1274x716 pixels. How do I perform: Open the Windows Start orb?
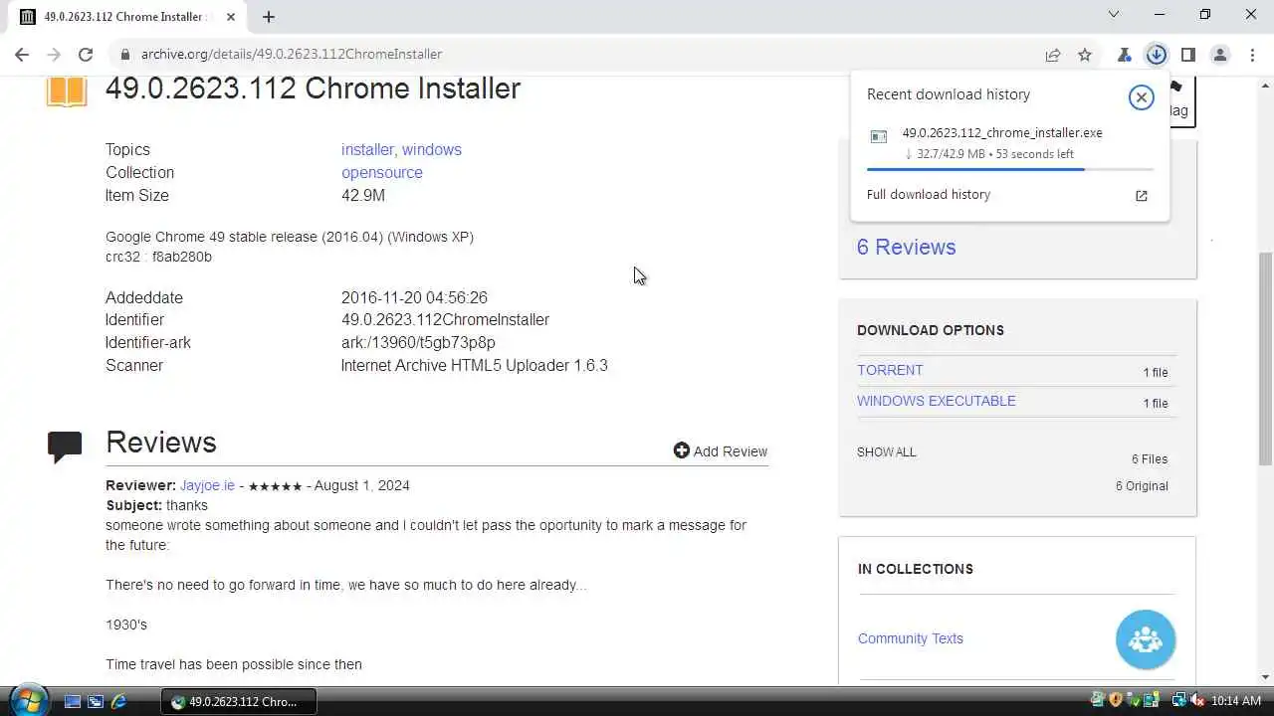[x=28, y=699]
